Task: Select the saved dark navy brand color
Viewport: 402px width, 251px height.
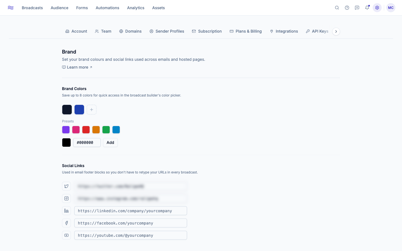Action: point(67,110)
